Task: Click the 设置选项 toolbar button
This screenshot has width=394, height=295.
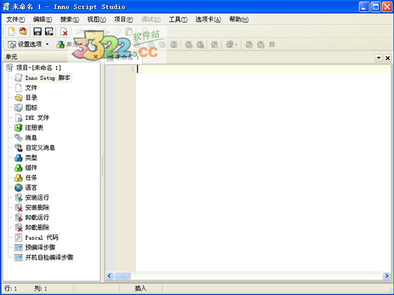Action: click(x=25, y=45)
